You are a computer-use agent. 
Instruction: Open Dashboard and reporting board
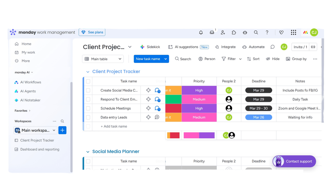pos(37,149)
